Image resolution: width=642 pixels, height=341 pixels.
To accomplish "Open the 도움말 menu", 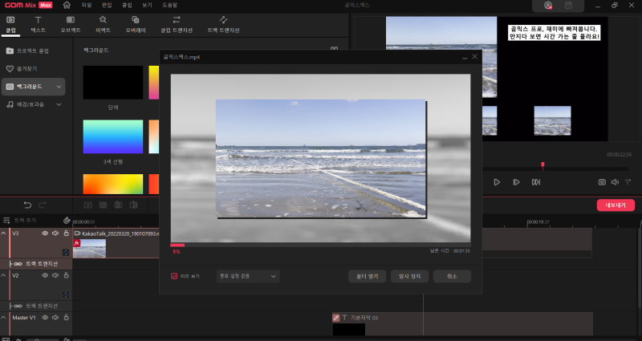I will pyautogui.click(x=170, y=5).
